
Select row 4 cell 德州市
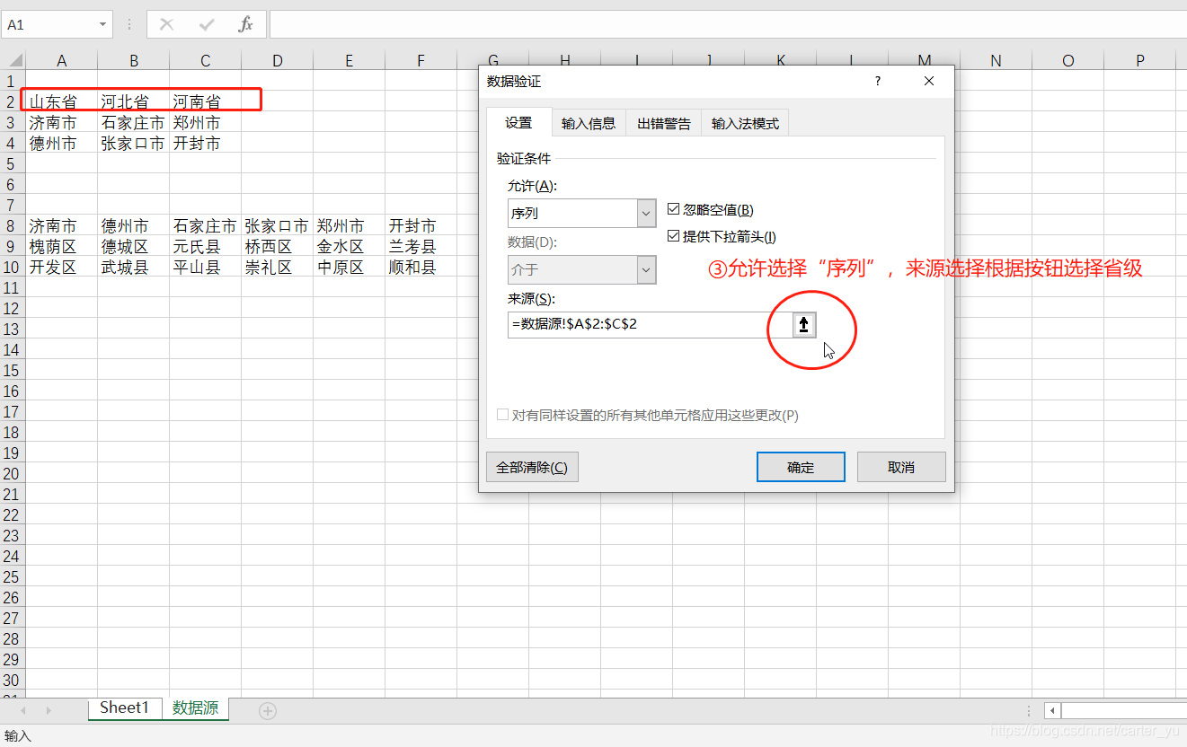click(61, 143)
